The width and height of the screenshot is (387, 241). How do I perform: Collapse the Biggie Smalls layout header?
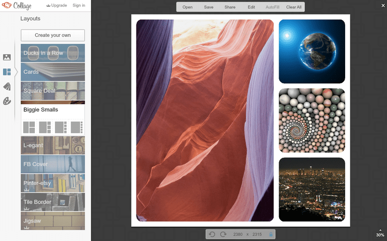(53, 110)
